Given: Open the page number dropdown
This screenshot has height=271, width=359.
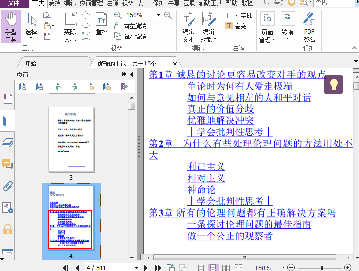Looking at the screenshot, I should [136, 268].
